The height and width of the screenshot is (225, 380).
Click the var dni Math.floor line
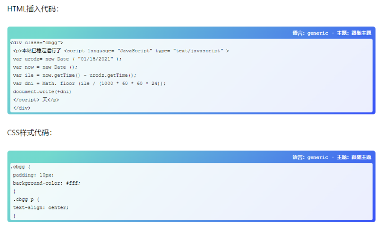[89, 83]
